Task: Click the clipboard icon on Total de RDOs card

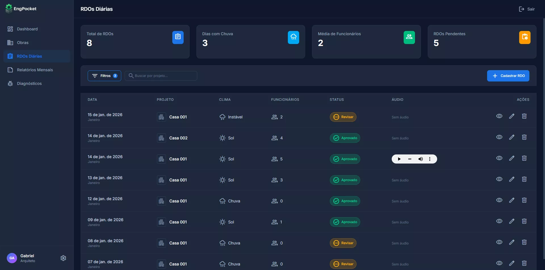Action: [x=178, y=37]
